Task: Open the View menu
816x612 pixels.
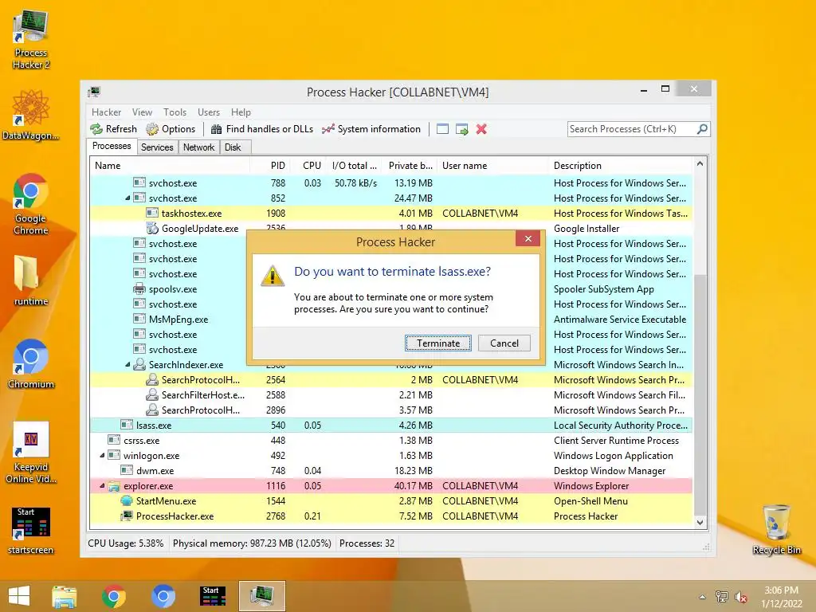Action: pos(142,112)
